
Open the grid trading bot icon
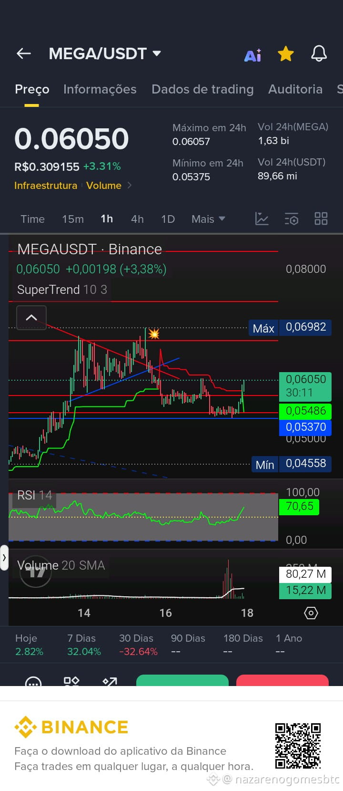pyautogui.click(x=71, y=681)
